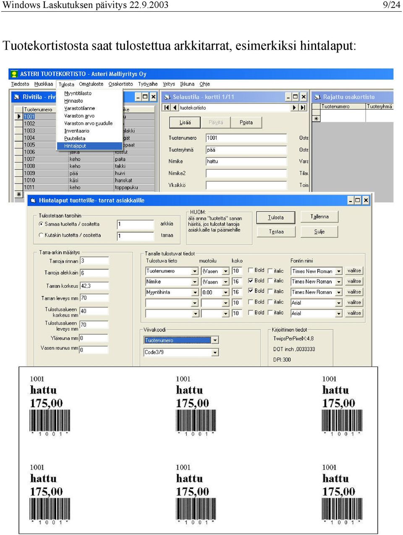Open the Muokkaa menu
The height and width of the screenshot is (535, 403).
coord(44,84)
